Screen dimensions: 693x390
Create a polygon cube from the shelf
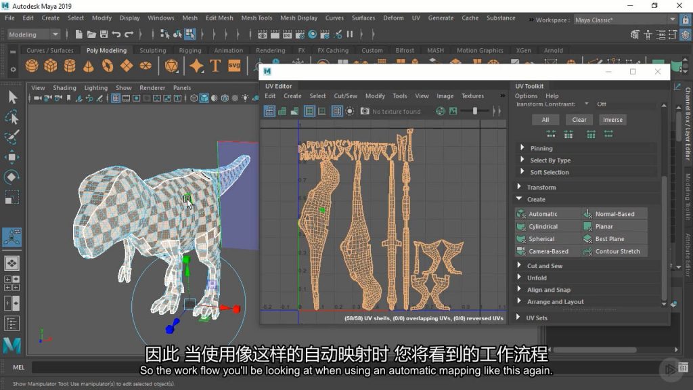point(50,66)
